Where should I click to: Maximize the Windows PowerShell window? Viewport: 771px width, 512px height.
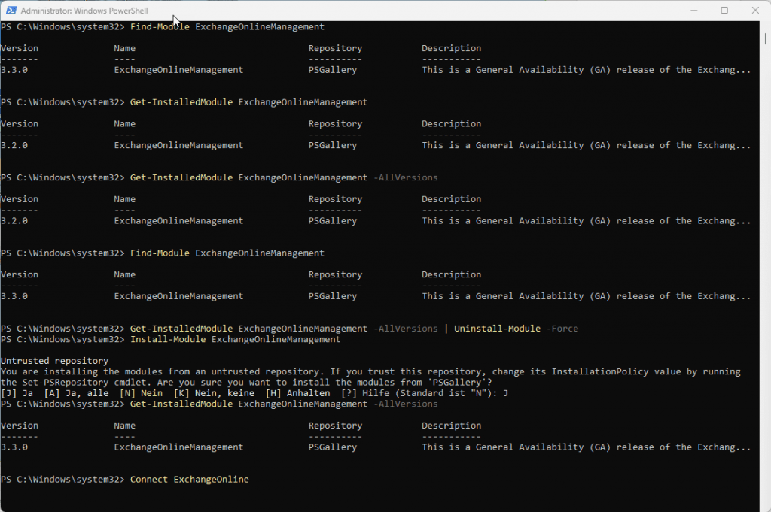[724, 11]
